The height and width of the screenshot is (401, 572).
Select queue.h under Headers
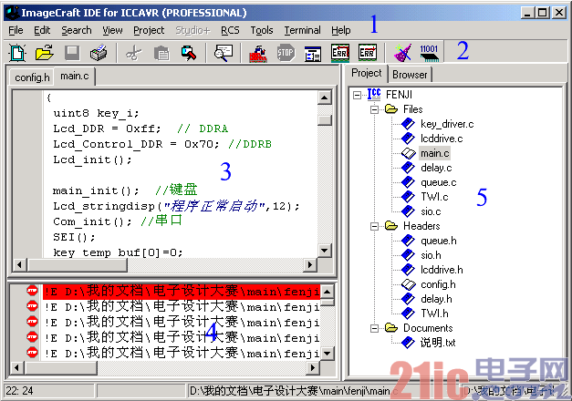pyautogui.click(x=438, y=241)
